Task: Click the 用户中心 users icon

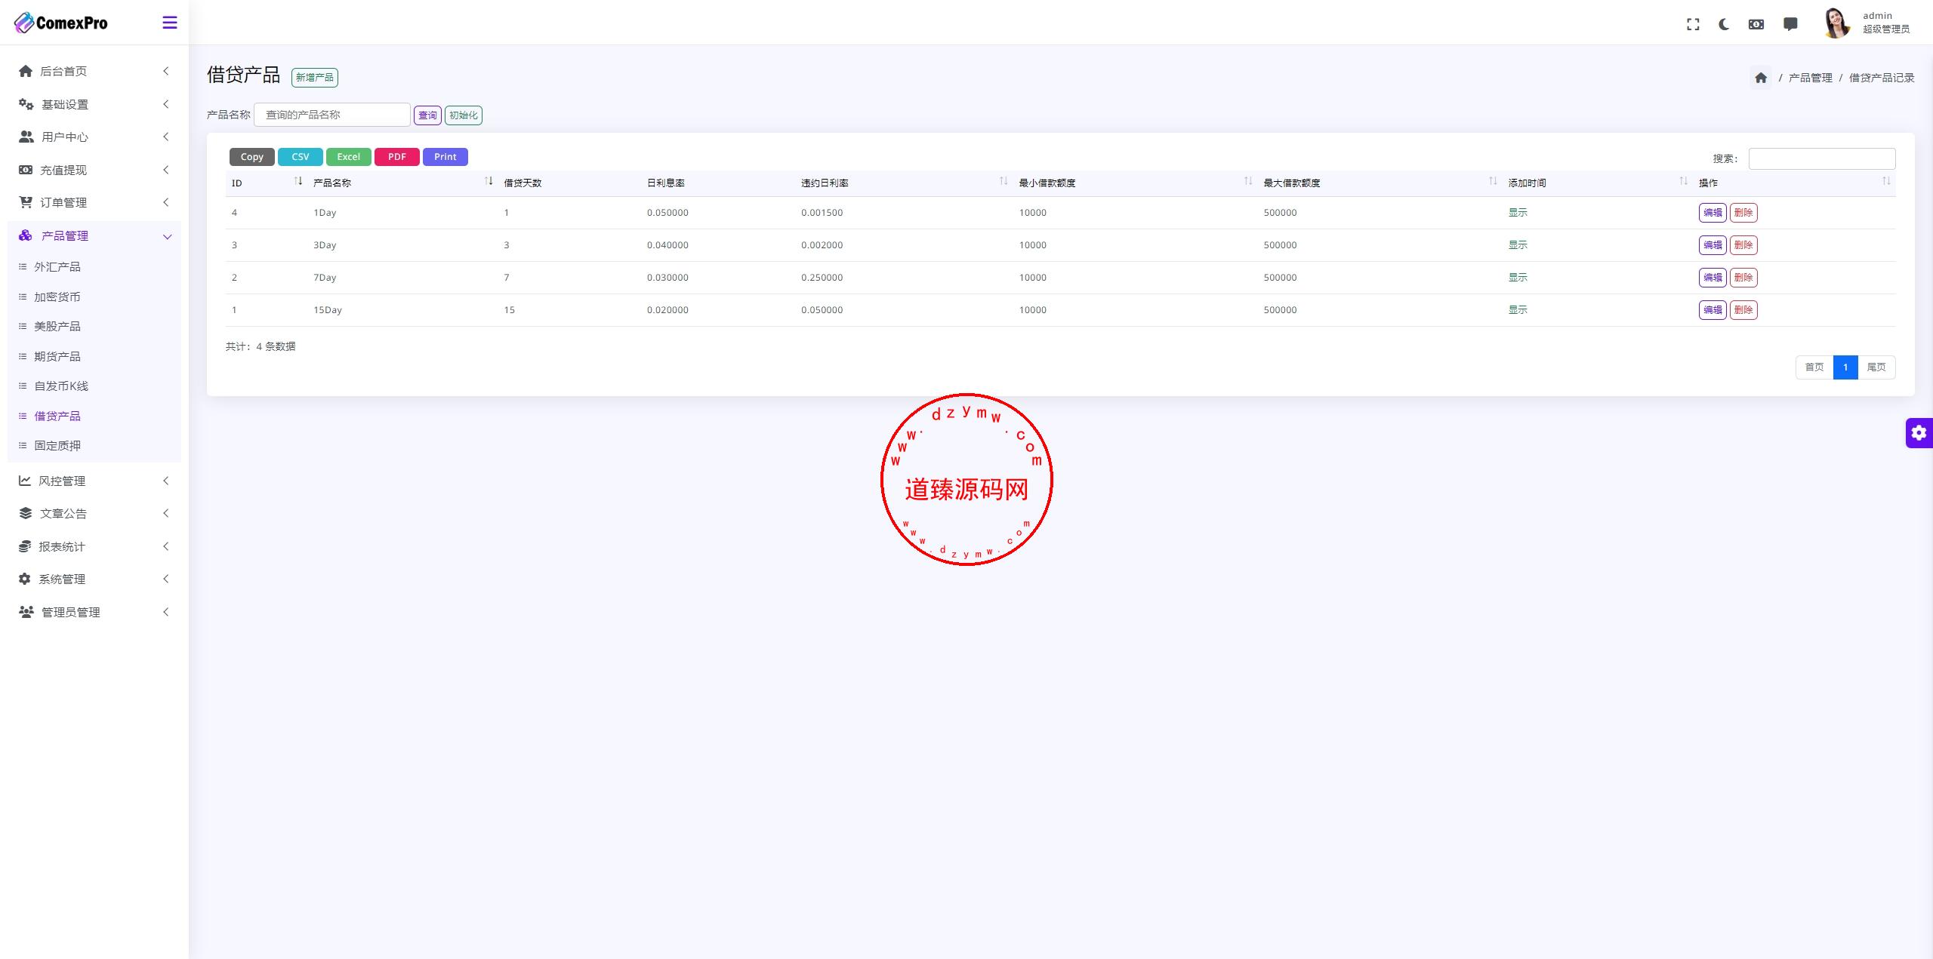Action: [x=26, y=137]
